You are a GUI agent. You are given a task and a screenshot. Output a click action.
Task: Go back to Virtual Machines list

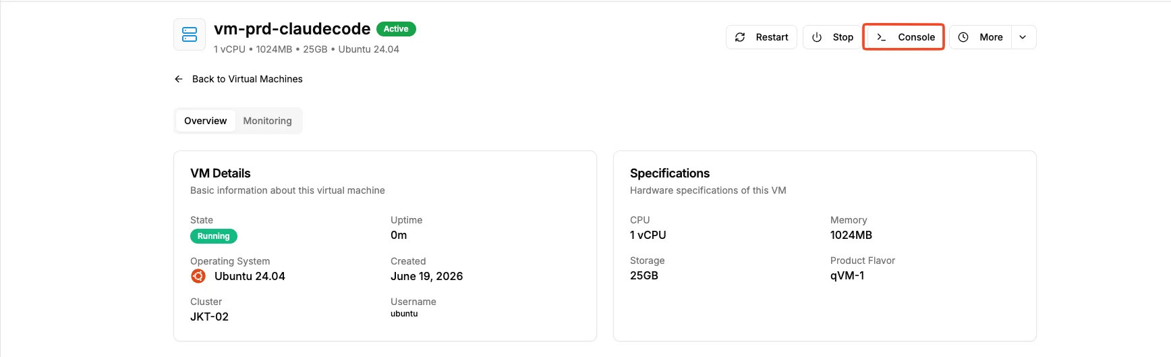pyautogui.click(x=238, y=79)
